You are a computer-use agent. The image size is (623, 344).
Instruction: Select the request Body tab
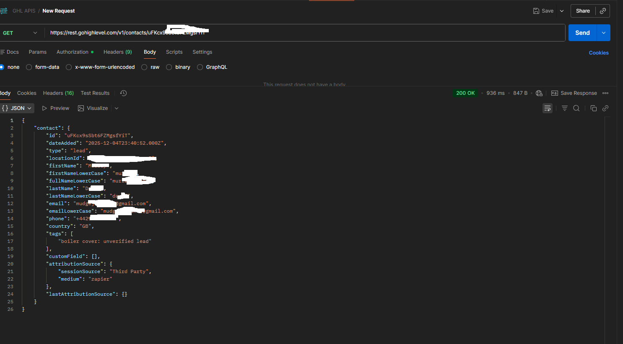click(x=150, y=52)
